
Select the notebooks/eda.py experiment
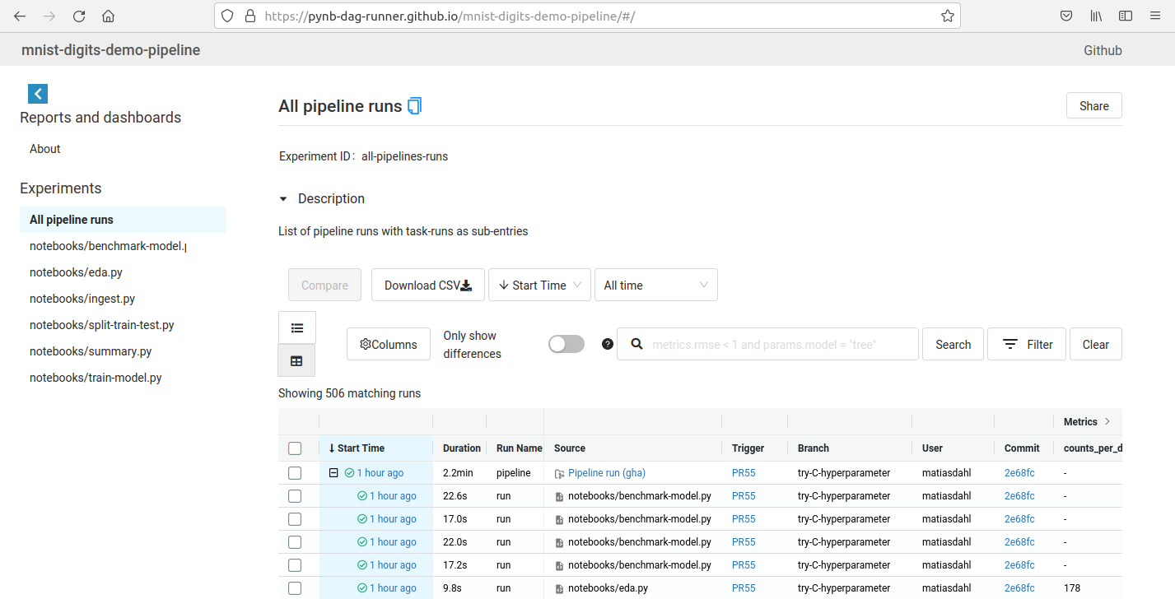(76, 272)
